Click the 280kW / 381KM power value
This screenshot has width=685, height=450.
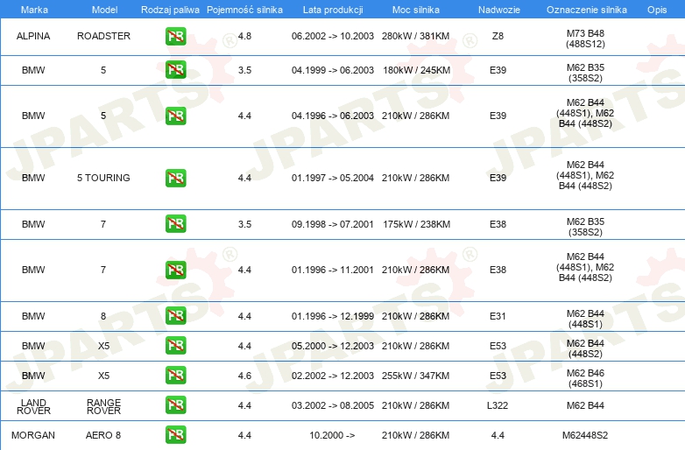pyautogui.click(x=415, y=36)
